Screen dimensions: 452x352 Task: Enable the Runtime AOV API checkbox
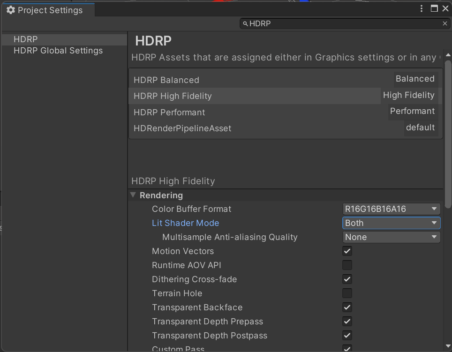click(347, 265)
